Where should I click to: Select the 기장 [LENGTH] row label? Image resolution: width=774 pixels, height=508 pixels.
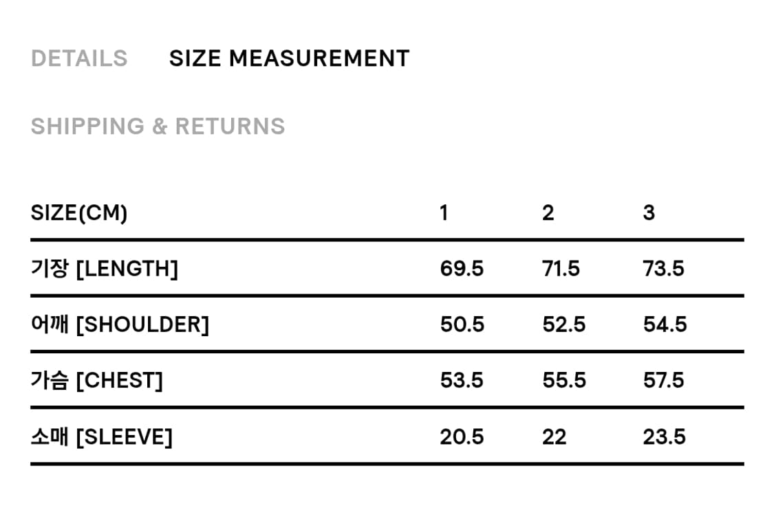pos(104,268)
